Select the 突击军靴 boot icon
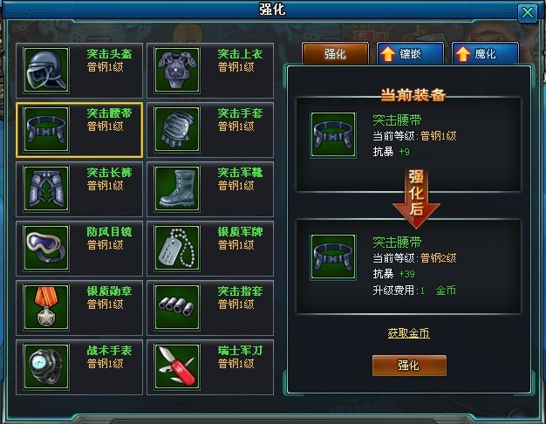Screen dimensions: 546x424 click(177, 188)
